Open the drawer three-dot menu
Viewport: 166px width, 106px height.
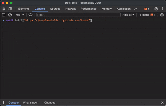point(4,102)
